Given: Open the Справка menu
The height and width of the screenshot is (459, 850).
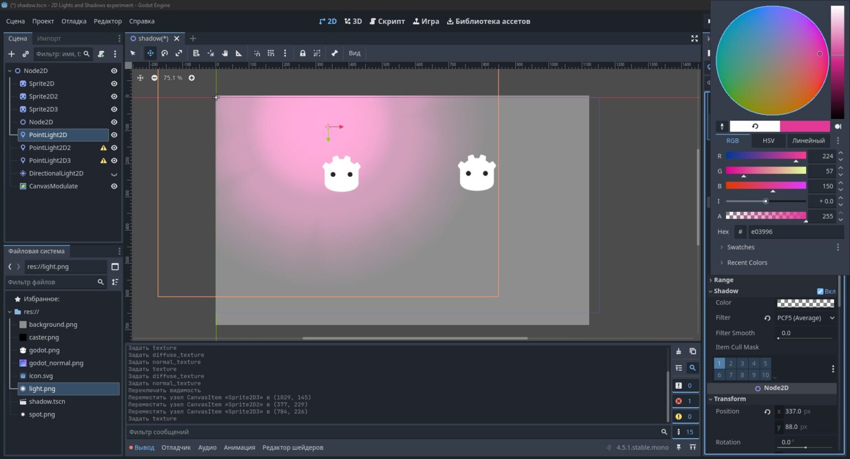Looking at the screenshot, I should [142, 21].
